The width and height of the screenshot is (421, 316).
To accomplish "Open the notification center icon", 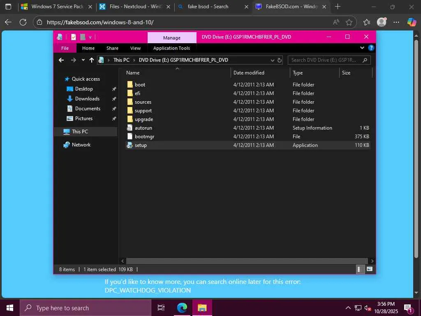I will pyautogui.click(x=408, y=308).
